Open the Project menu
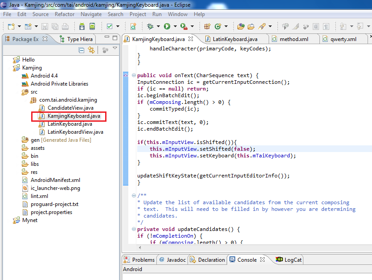Screen dimensions: 372x280 tap(138, 14)
